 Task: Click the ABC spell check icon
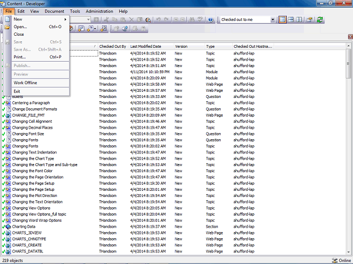200,20
